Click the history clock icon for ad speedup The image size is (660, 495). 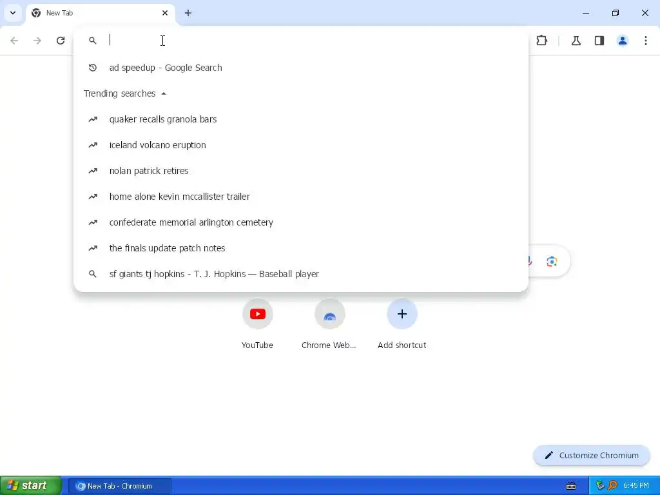point(93,68)
